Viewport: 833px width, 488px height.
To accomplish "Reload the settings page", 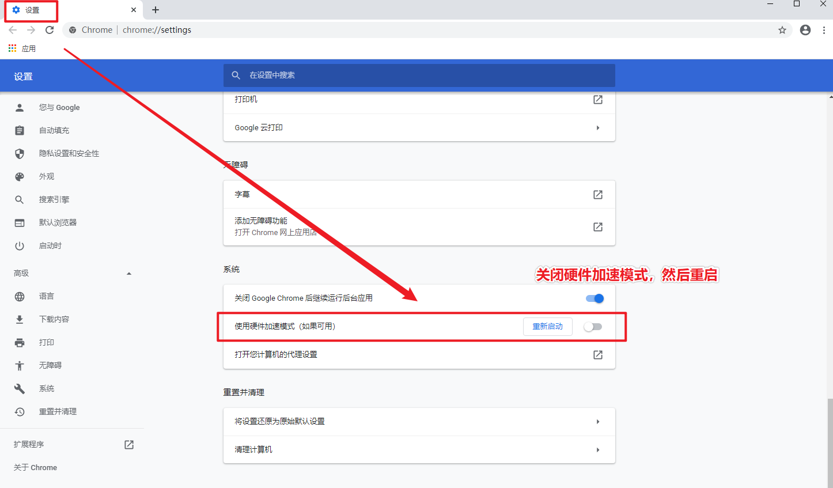I will (50, 30).
